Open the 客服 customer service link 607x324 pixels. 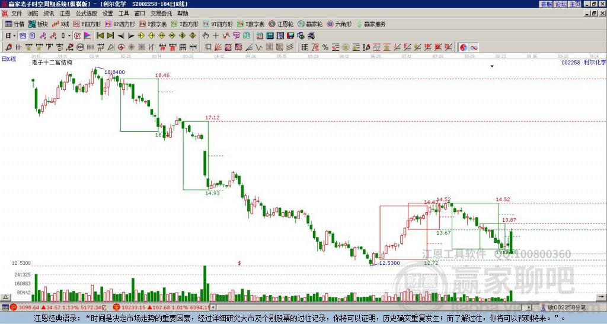tap(546, 4)
